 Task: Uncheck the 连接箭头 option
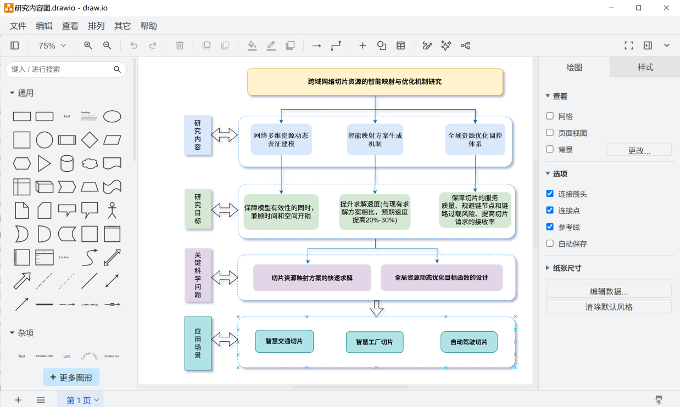point(550,194)
